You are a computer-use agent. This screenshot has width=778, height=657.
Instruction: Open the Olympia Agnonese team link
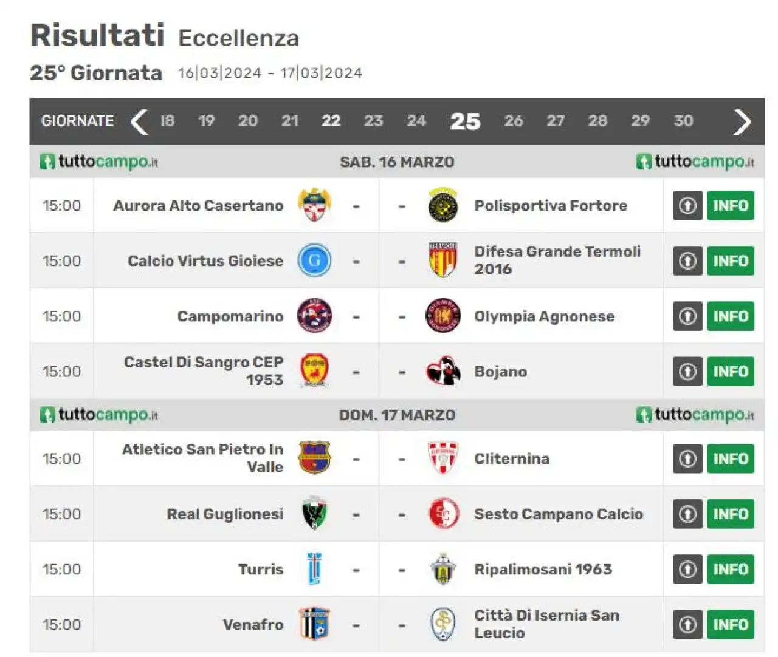544,316
